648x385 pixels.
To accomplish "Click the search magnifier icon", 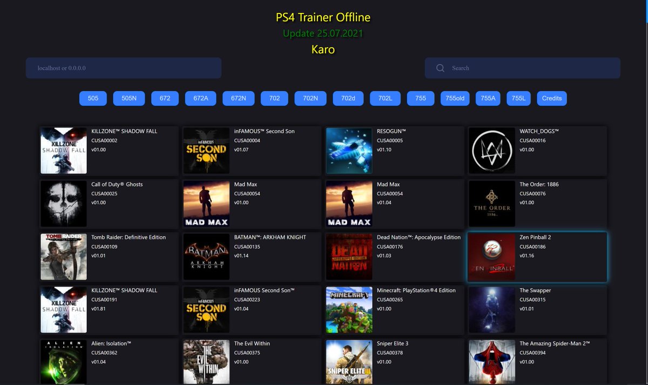I will [x=440, y=68].
